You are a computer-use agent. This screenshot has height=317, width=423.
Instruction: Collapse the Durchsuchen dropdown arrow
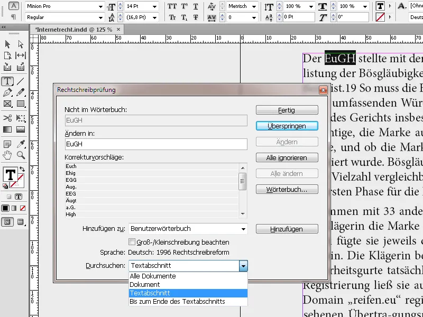(243, 266)
